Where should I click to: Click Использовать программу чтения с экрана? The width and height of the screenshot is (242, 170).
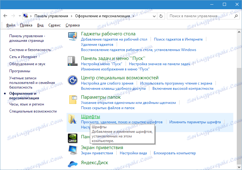coord(176,83)
